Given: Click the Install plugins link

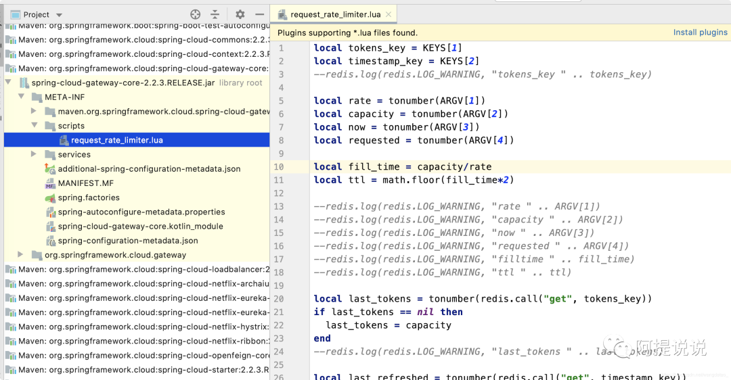Looking at the screenshot, I should (700, 32).
